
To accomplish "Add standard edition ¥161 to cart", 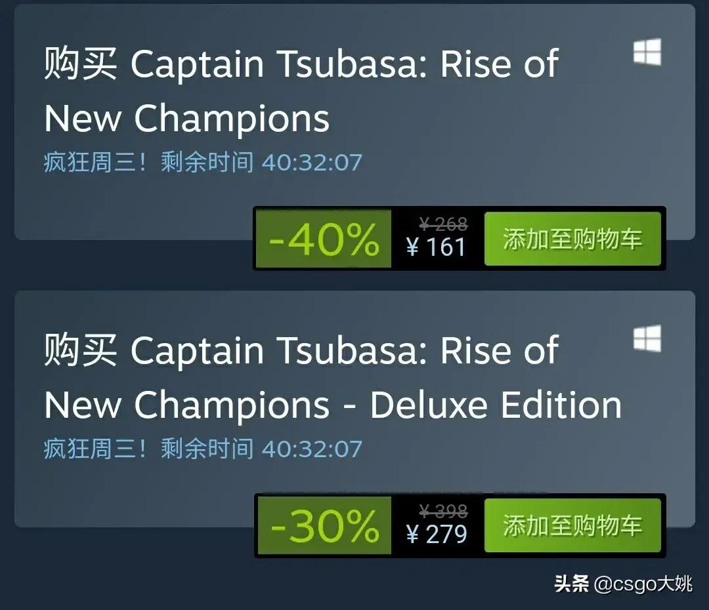I will (572, 239).
